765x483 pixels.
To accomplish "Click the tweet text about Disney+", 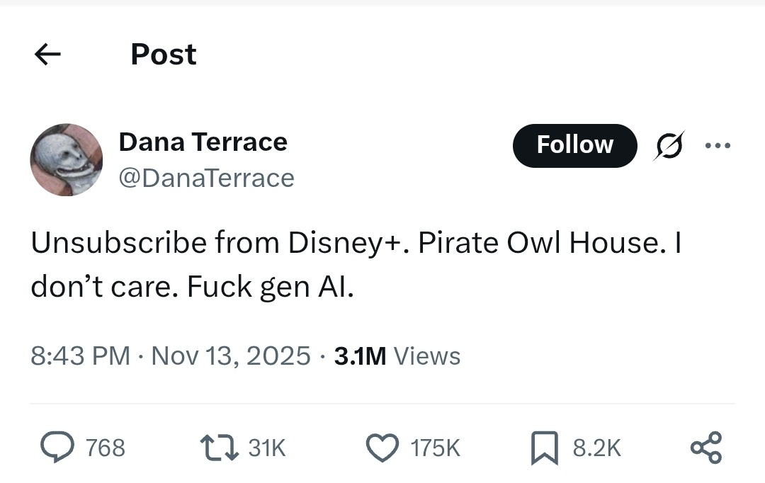I will click(x=356, y=264).
